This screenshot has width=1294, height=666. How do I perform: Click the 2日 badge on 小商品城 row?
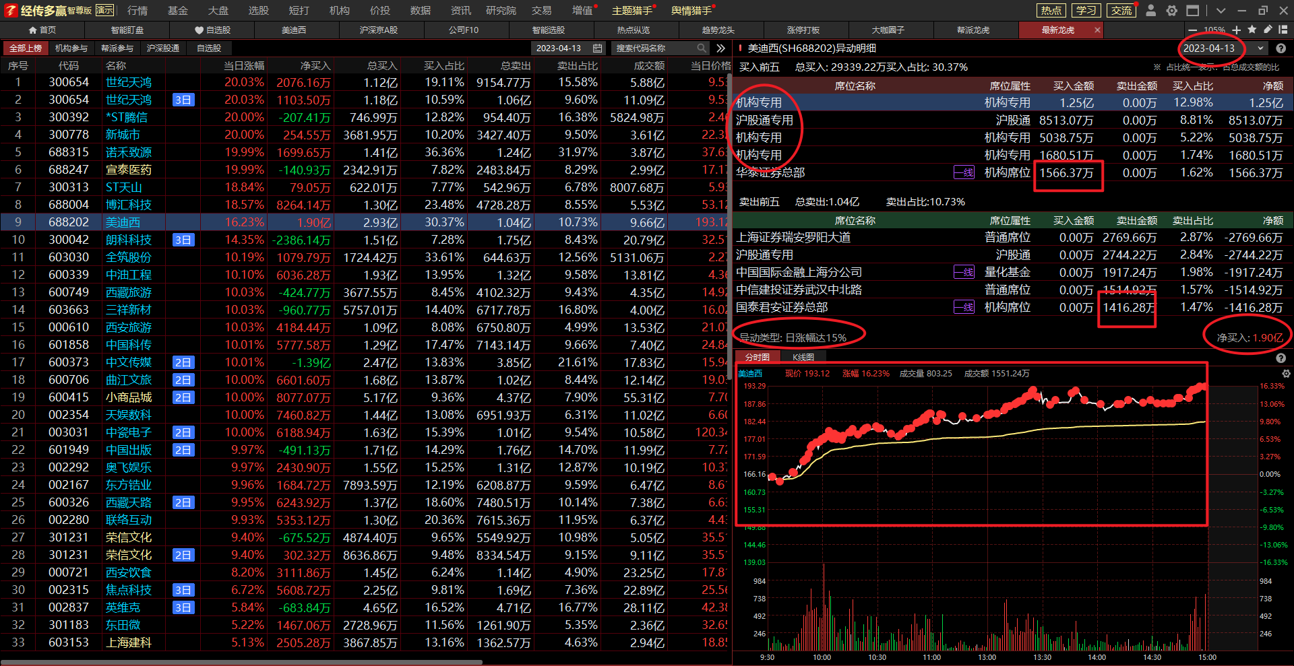[183, 397]
